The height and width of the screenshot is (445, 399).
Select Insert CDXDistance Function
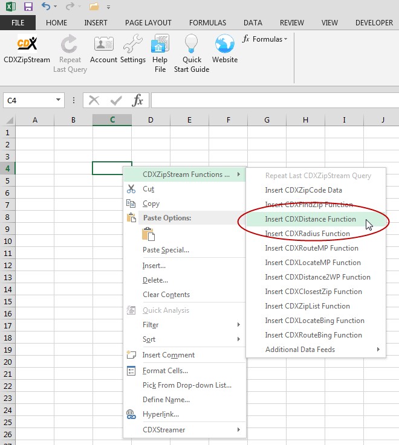click(316, 219)
